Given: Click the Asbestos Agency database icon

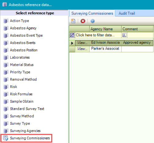Looking at the screenshot, I should (x=6, y=28).
